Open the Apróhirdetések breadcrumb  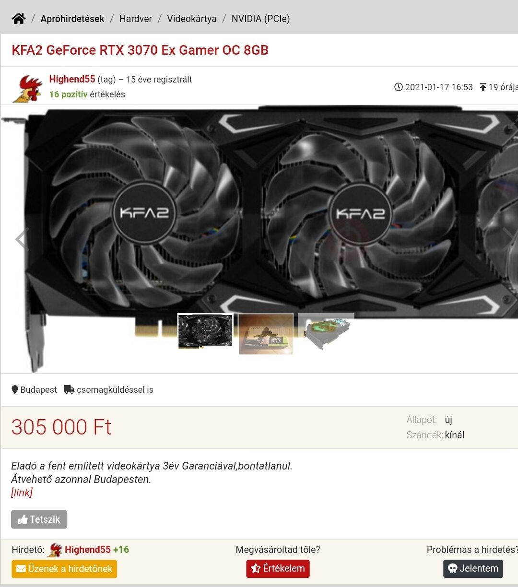tap(72, 19)
